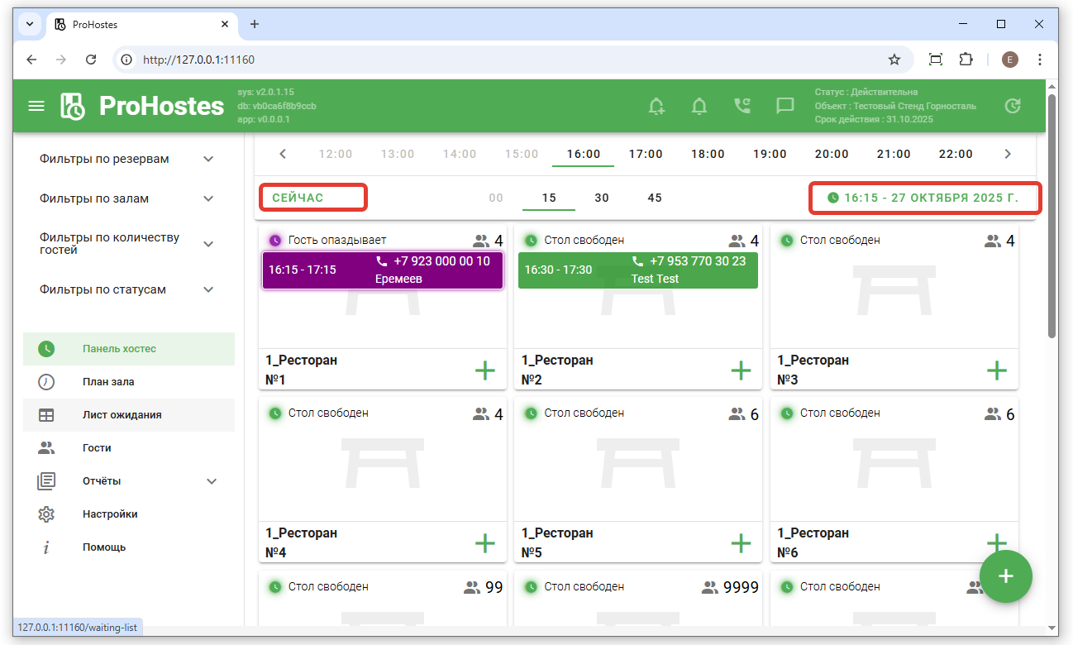Expand the Отчёты submenu
1073x645 pixels.
212,481
